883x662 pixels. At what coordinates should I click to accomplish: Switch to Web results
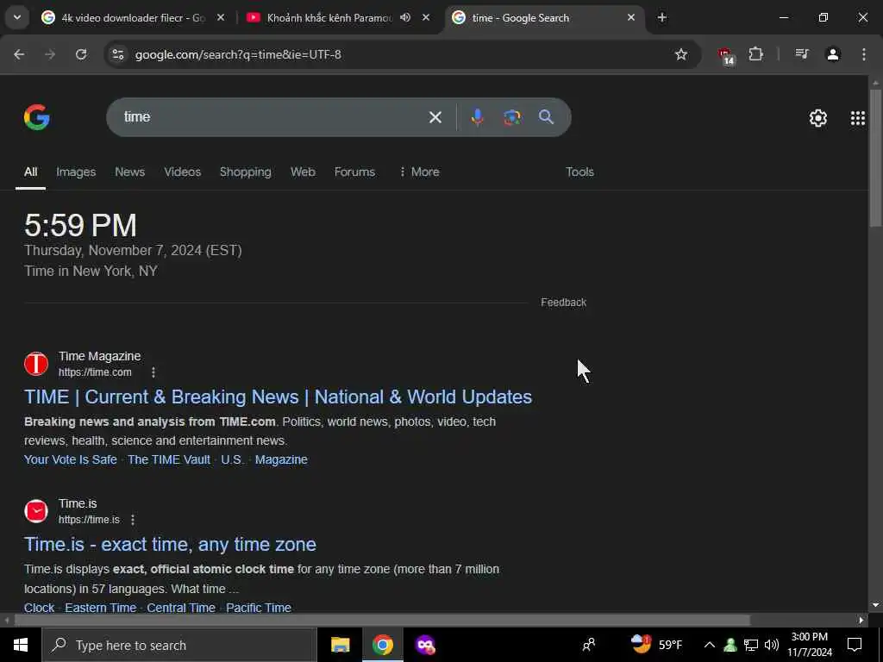pyautogui.click(x=303, y=172)
